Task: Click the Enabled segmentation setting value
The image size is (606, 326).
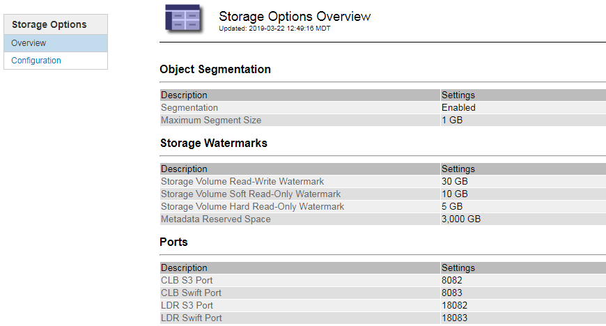Action: tap(458, 108)
